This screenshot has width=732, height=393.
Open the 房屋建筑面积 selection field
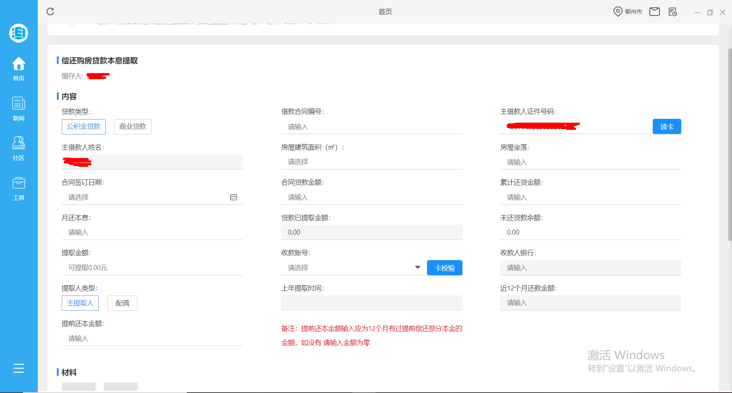click(x=371, y=161)
